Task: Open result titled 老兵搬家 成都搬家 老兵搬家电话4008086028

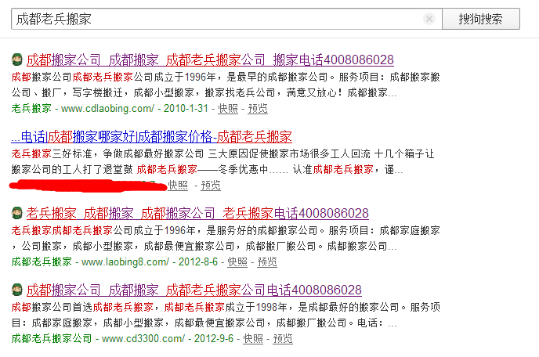Action: click(x=197, y=214)
